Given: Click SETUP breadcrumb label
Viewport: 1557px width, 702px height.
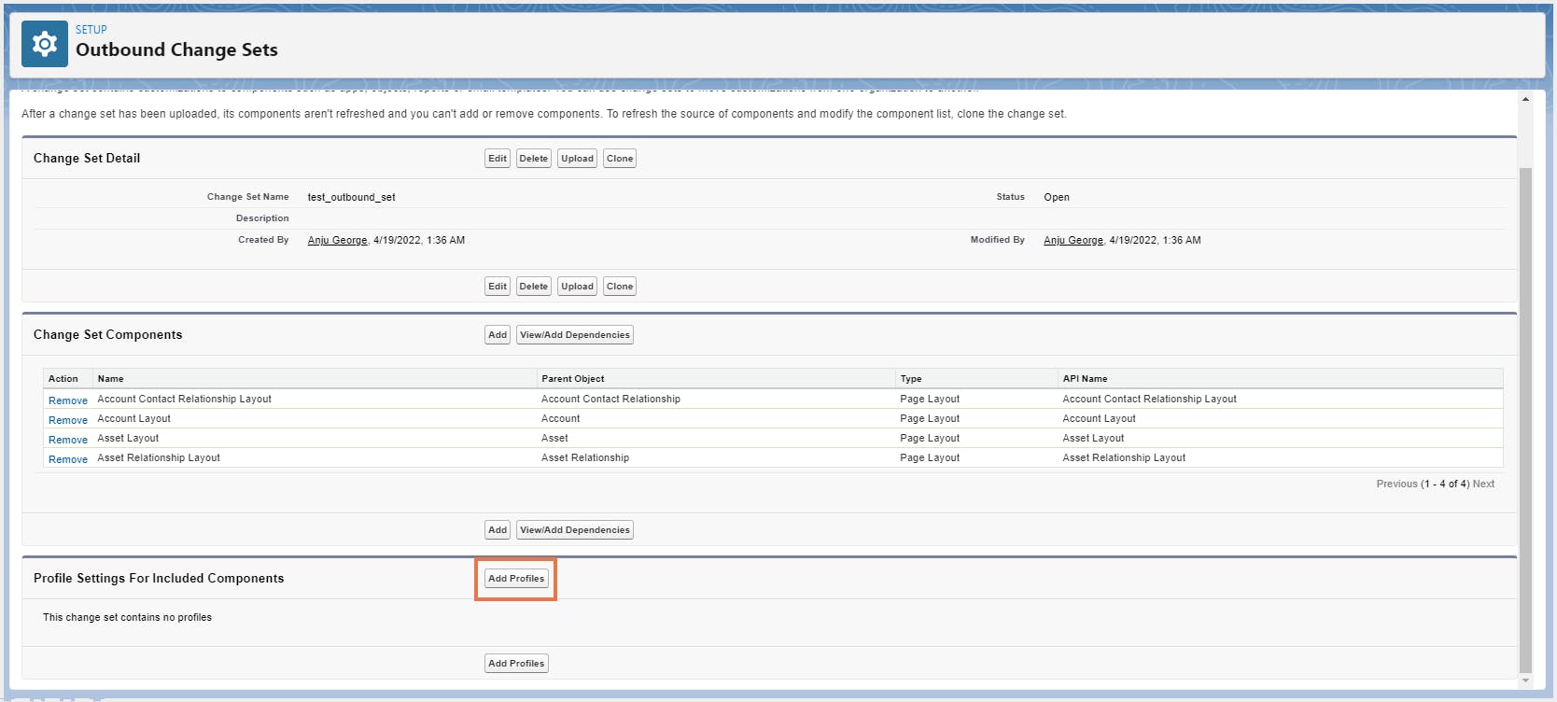Looking at the screenshot, I should tap(91, 30).
